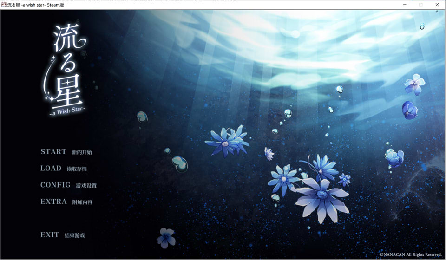The width and height of the screenshot is (446, 260).
Task: Start a new game with START
Action: tap(66, 152)
